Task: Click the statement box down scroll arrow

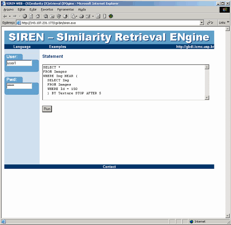Action: tap(207, 98)
